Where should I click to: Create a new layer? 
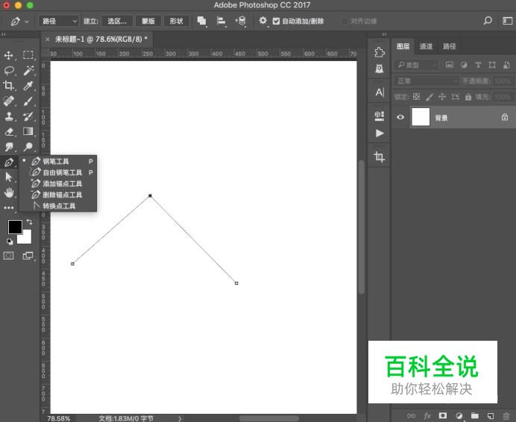[491, 416]
